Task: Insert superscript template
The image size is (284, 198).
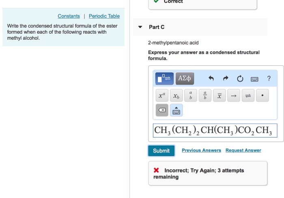Action: pos(162,95)
